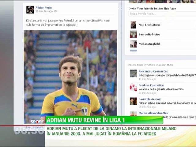Open Laurentiu Moise friend suggestion
The image size is (196, 147).
click(x=149, y=34)
